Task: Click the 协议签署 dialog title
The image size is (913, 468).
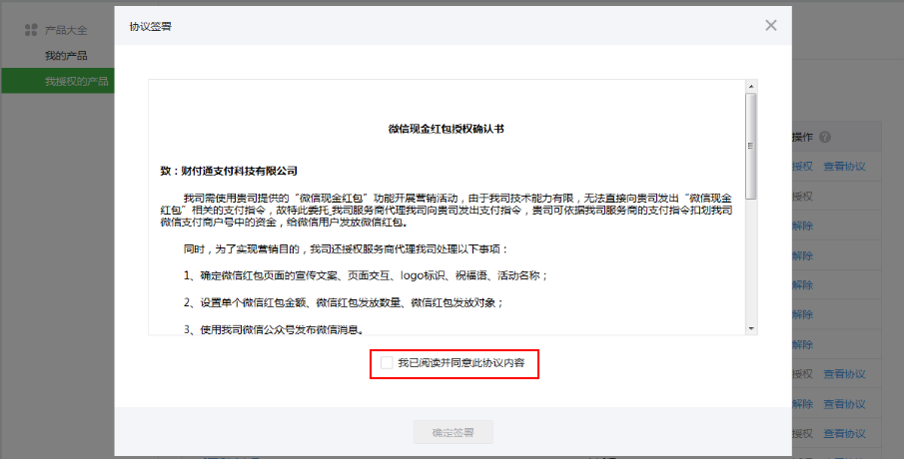Action: coord(150,26)
